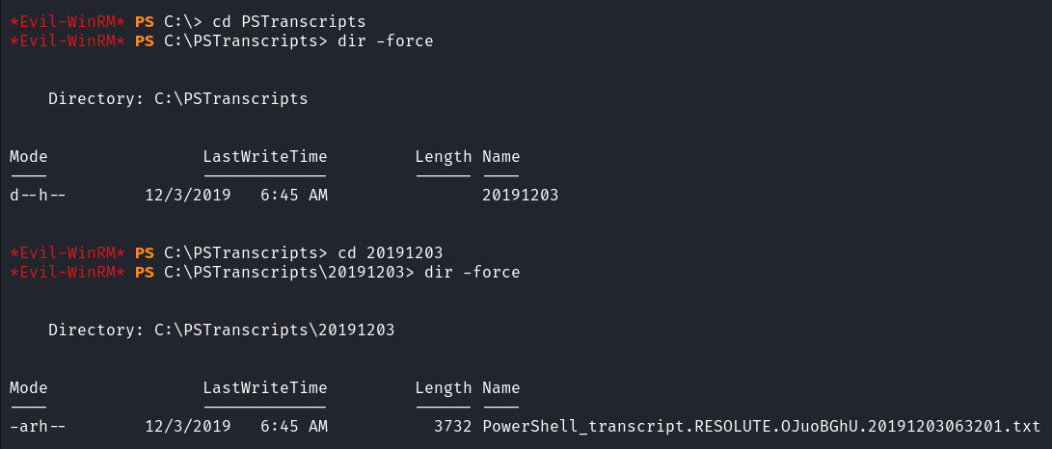Click the orange PS label on last prompt
The image size is (1052, 449).
[145, 273]
